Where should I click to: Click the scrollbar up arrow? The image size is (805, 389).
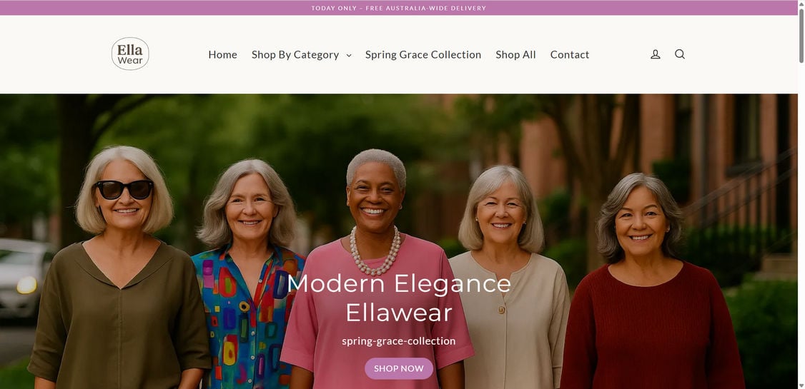click(x=801, y=4)
